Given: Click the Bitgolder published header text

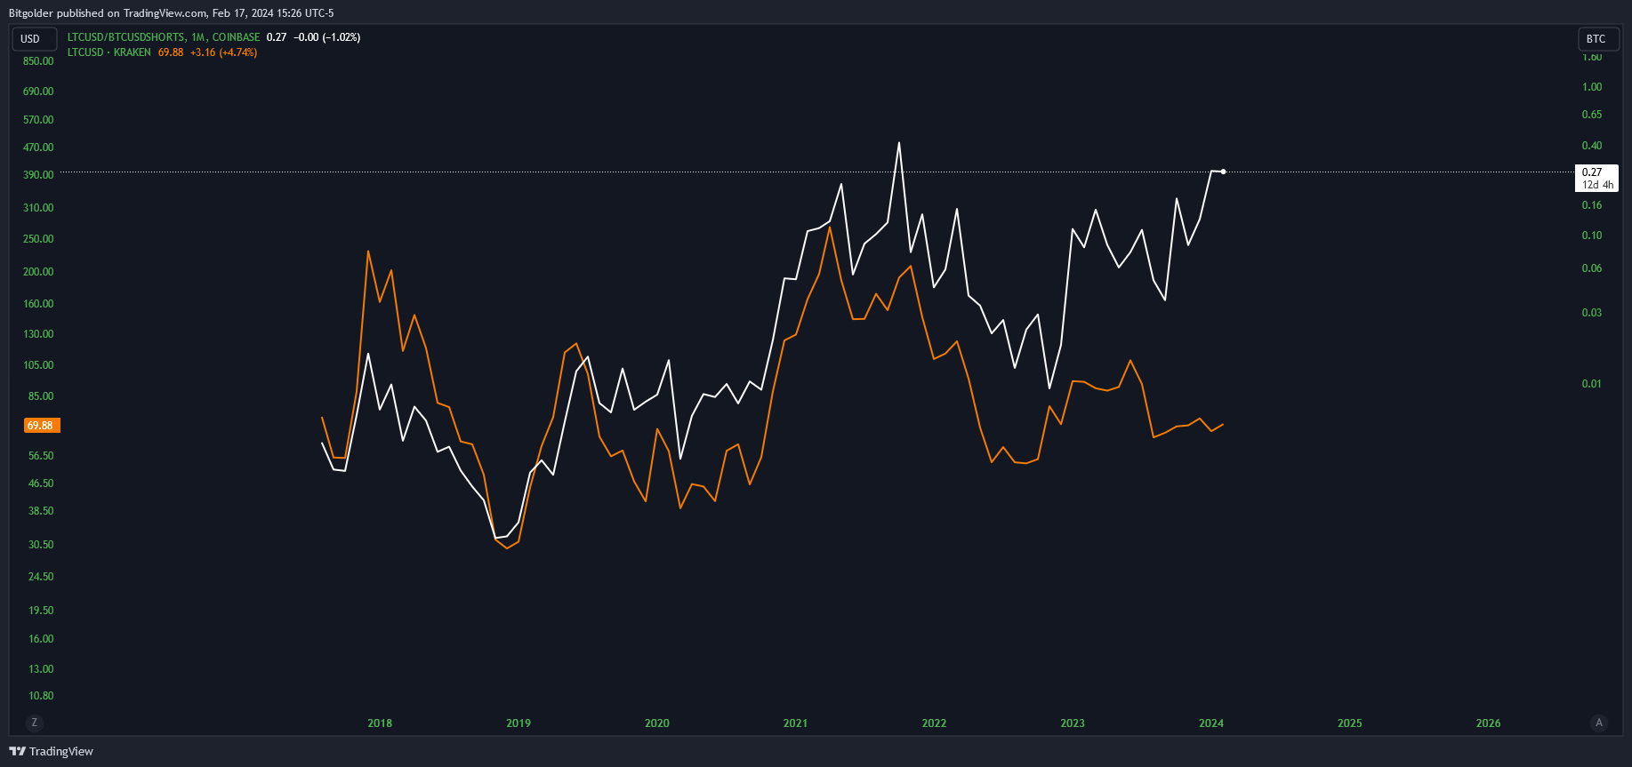Looking at the screenshot, I should 172,13.
